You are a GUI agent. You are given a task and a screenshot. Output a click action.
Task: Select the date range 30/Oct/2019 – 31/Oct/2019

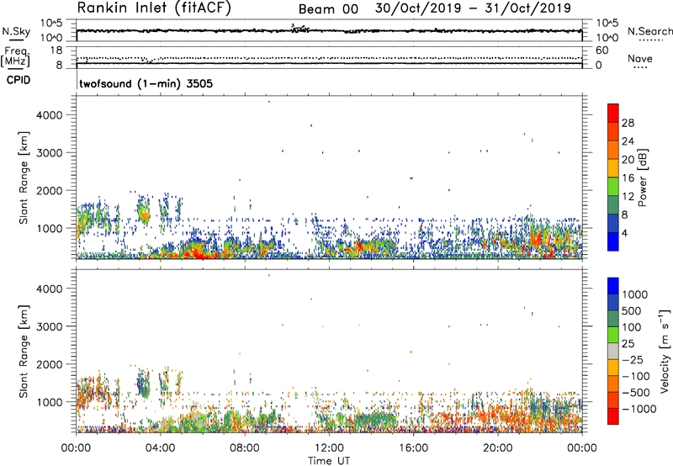pyautogui.click(x=473, y=8)
